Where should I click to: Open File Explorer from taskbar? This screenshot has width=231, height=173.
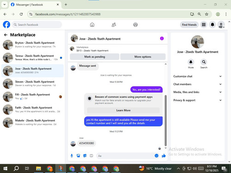pos(38,168)
